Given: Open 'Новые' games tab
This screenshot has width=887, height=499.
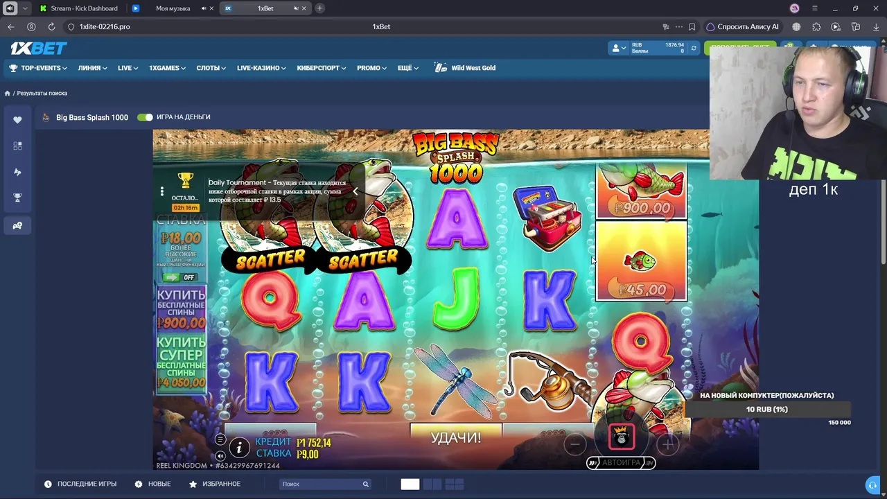Looking at the screenshot, I should 152,484.
